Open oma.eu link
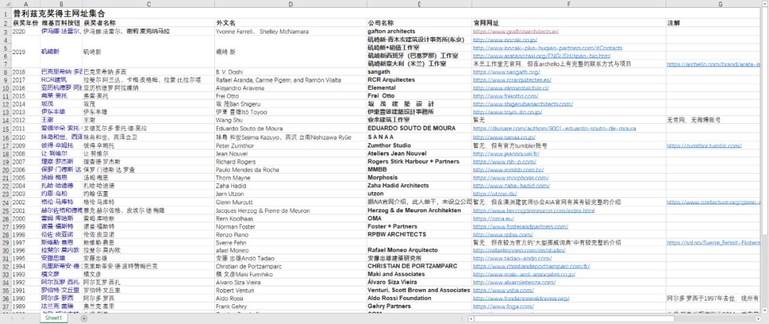The height and width of the screenshot is (324, 769). tap(493, 219)
